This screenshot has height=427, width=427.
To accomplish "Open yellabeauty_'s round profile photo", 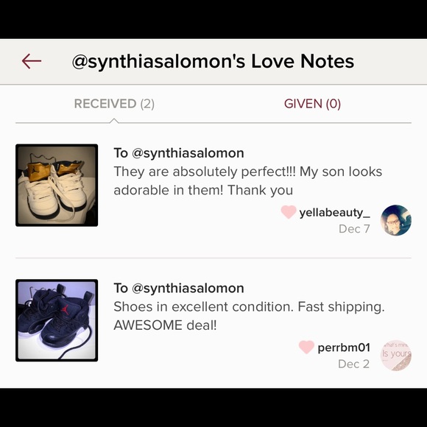I will [x=395, y=220].
